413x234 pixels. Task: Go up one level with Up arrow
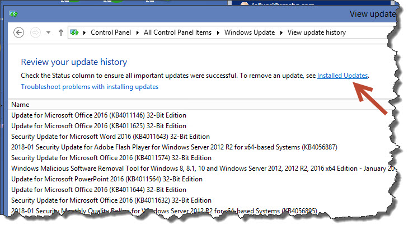[x=61, y=32]
